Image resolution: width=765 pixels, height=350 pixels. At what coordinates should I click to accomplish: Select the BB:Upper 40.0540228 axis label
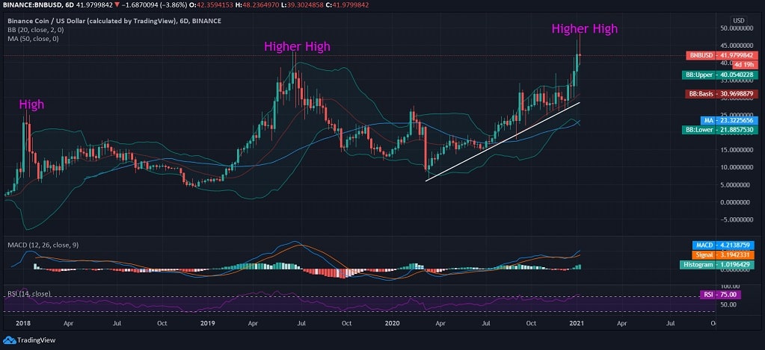(x=722, y=75)
